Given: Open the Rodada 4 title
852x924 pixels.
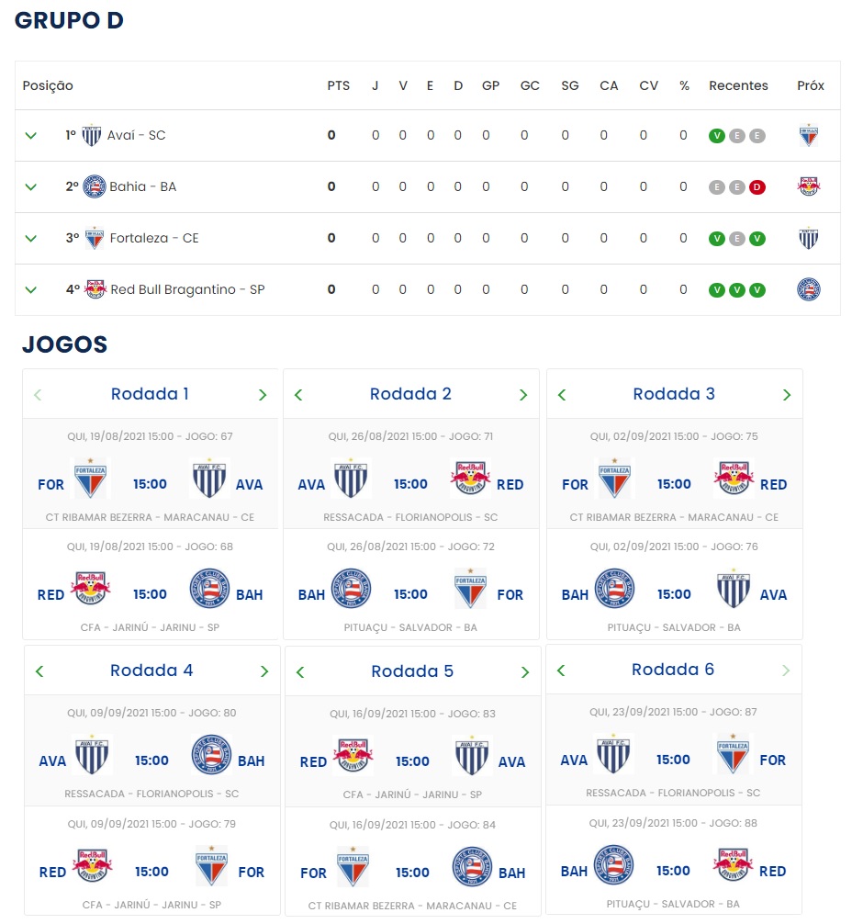Looking at the screenshot, I should coord(151,670).
